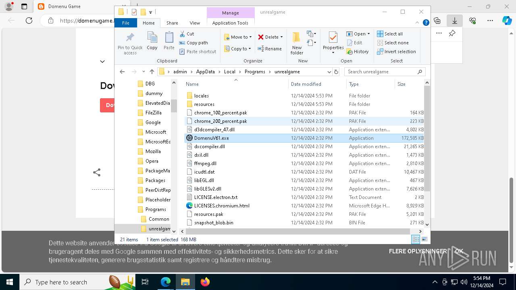
Task: Click the Edit icon in the Open group
Action: (349, 43)
